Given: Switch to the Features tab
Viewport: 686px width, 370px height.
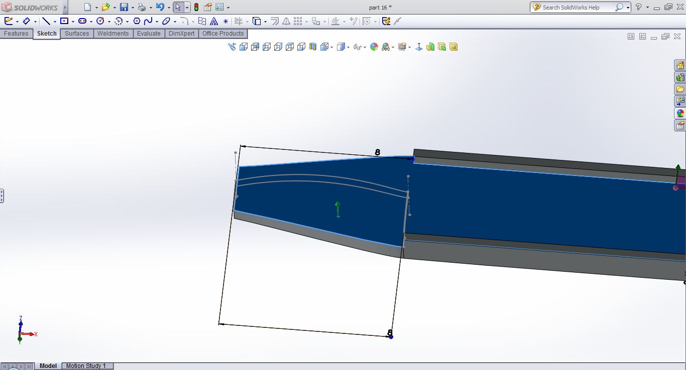Looking at the screenshot, I should [x=16, y=34].
